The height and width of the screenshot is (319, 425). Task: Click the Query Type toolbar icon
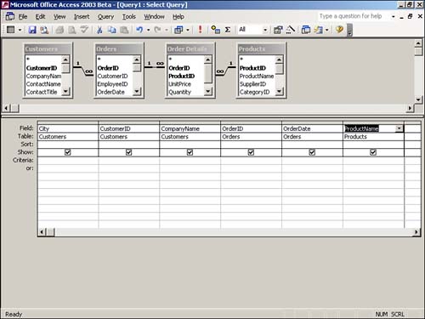pyautogui.click(x=178, y=30)
